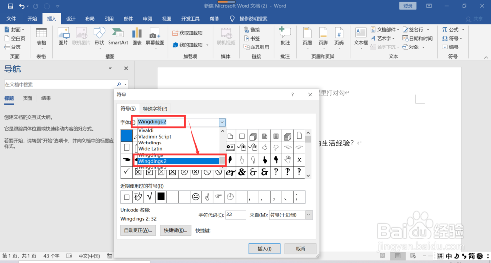The width and height of the screenshot is (491, 263).
Task: Expand 我的加载项 dropdown arrow
Action: [207, 45]
